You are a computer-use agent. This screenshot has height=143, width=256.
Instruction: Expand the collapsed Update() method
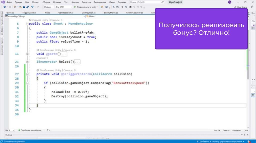click(27, 54)
